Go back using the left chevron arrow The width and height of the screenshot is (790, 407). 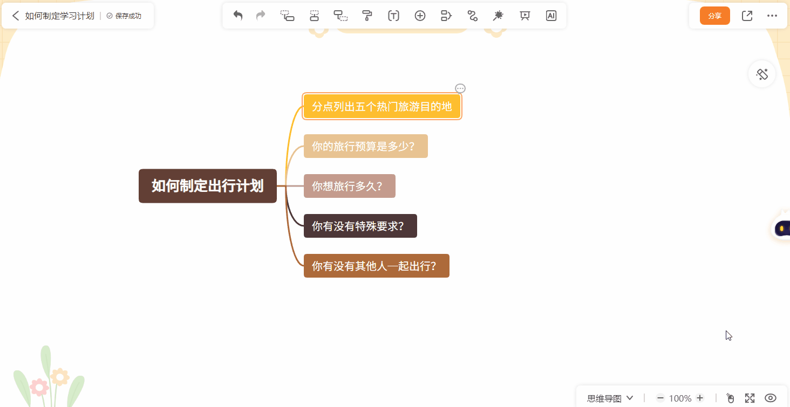click(x=15, y=16)
